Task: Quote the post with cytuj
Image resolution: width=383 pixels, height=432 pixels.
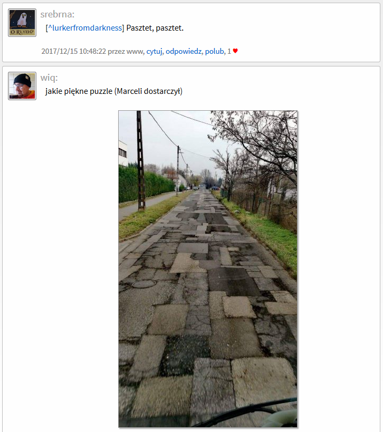Action: pyautogui.click(x=154, y=51)
